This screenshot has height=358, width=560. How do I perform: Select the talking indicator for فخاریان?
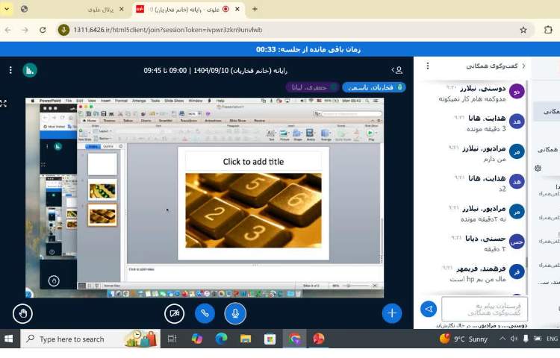[374, 87]
